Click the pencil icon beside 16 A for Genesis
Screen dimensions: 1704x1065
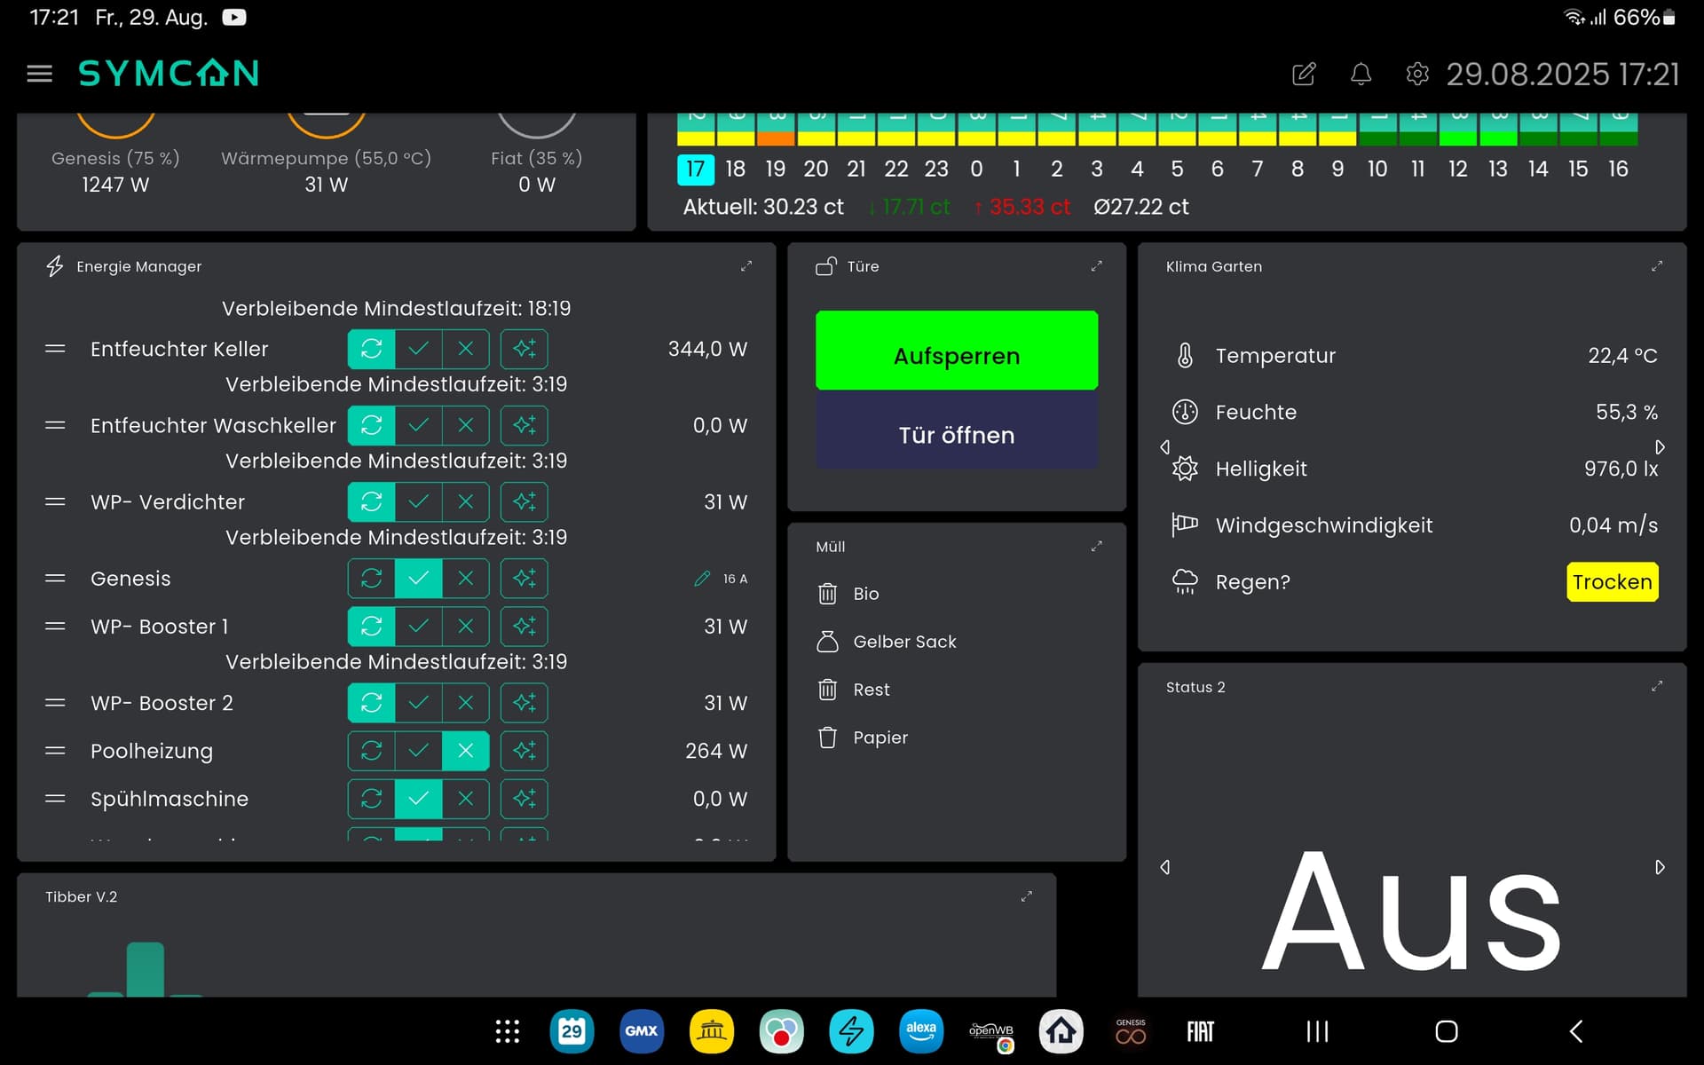point(702,579)
